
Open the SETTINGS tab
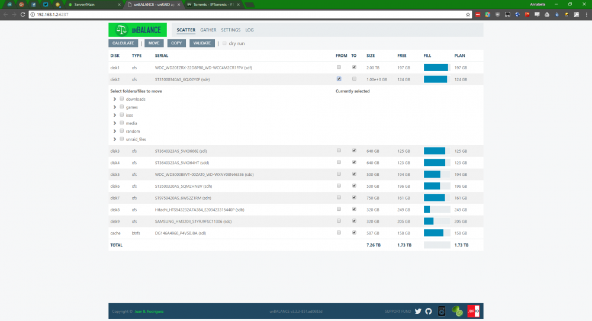(x=231, y=30)
